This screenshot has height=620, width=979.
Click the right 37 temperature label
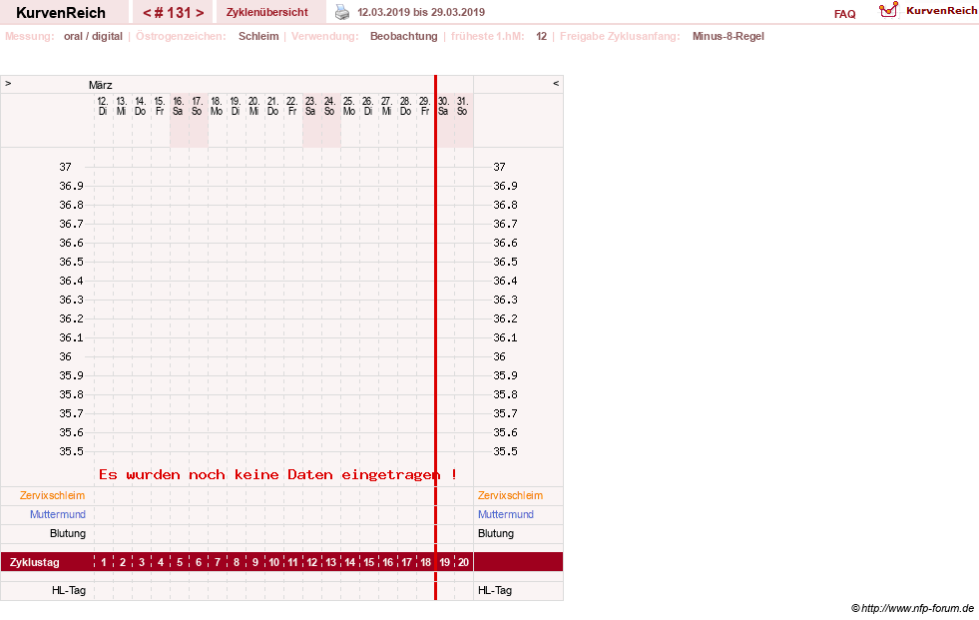click(x=500, y=167)
